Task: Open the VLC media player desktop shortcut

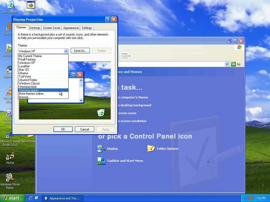Action: (8, 95)
